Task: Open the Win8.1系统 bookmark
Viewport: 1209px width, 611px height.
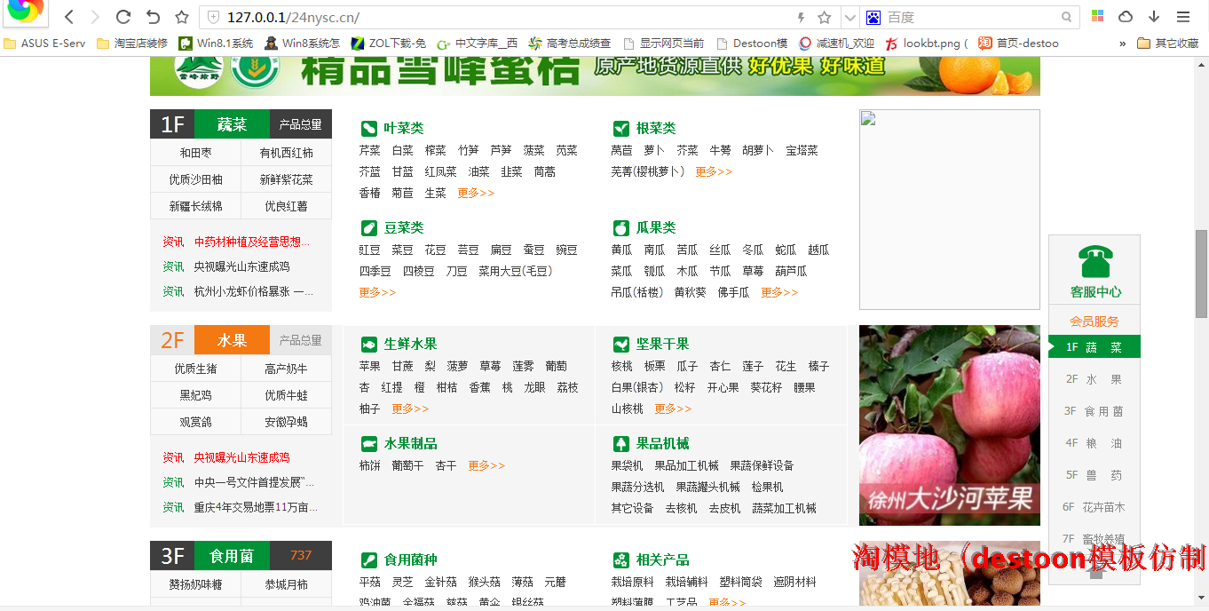Action: (x=216, y=43)
